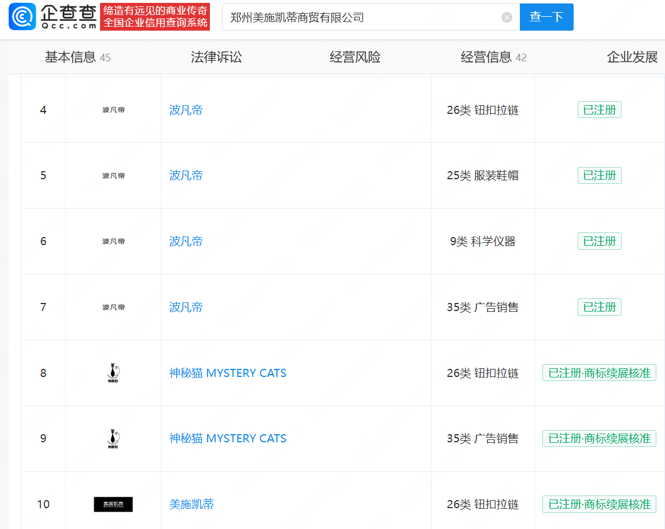Select '26类 钮扣拉链' in row 10
This screenshot has width=665, height=529.
pyautogui.click(x=483, y=504)
